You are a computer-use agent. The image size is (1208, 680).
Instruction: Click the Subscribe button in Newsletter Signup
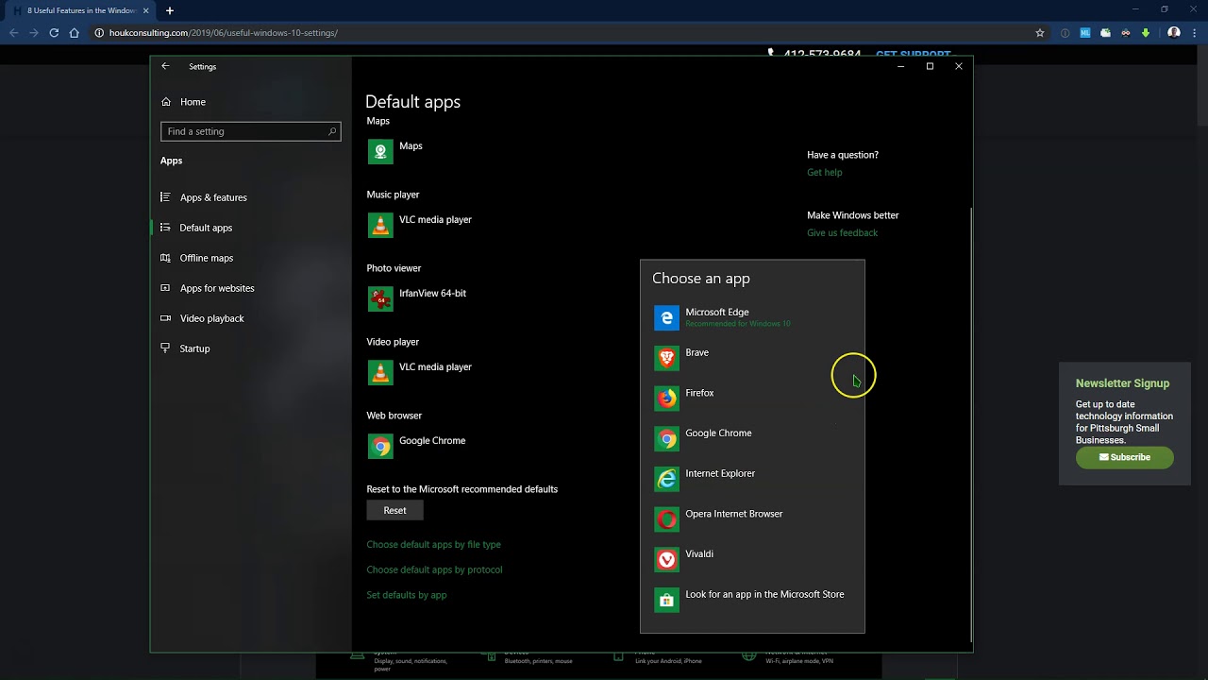pos(1125,457)
